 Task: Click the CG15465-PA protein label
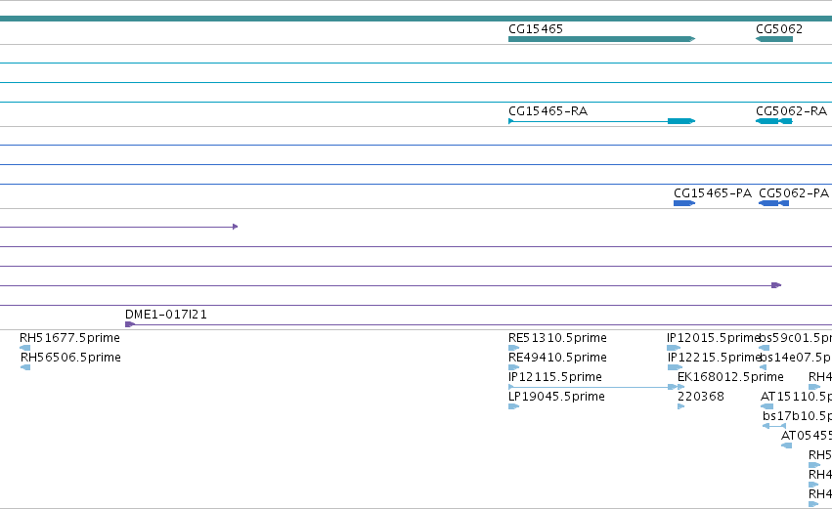click(713, 193)
